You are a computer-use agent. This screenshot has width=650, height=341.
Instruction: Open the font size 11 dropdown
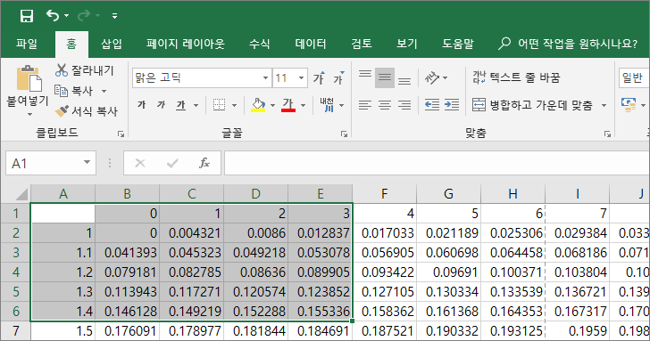[302, 77]
